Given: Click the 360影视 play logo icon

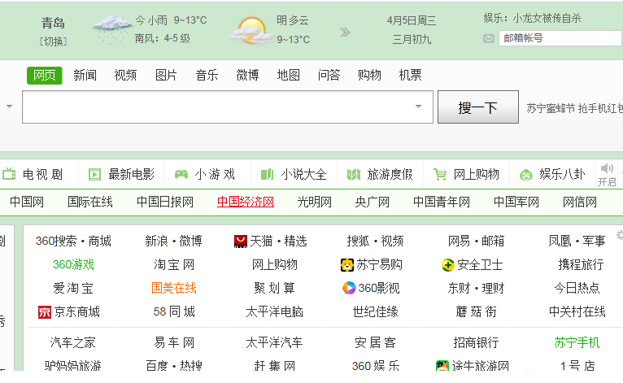Looking at the screenshot, I should tap(349, 288).
